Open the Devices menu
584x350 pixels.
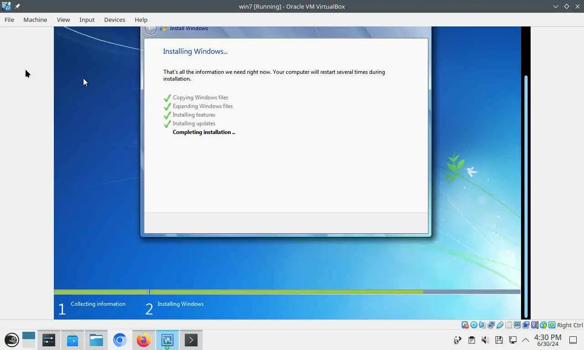point(115,20)
